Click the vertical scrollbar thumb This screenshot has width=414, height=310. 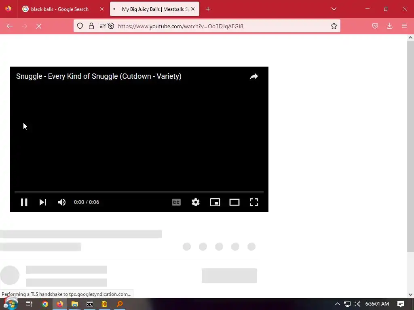(410, 146)
